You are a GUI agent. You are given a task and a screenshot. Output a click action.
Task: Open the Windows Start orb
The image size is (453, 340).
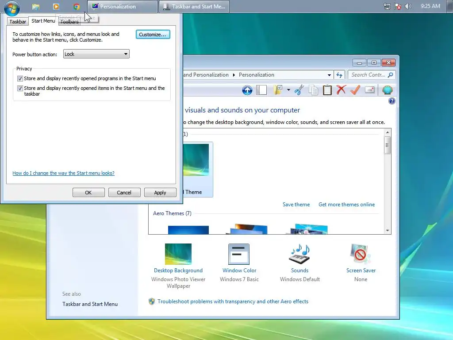click(12, 8)
